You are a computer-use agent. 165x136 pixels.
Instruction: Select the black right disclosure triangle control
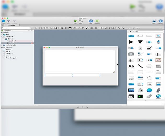coord(131,42)
